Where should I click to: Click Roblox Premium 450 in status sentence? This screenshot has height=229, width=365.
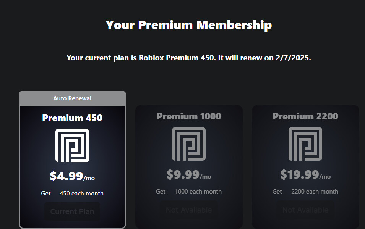click(177, 58)
